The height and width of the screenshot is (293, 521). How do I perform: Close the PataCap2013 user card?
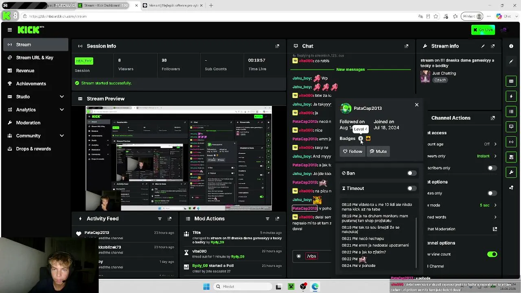tap(416, 105)
